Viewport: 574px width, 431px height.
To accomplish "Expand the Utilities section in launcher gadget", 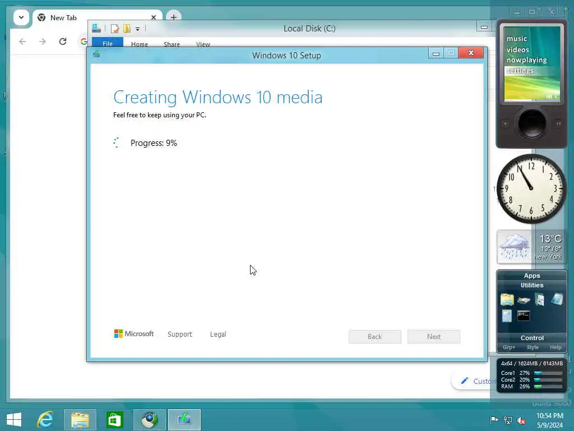I will click(532, 285).
